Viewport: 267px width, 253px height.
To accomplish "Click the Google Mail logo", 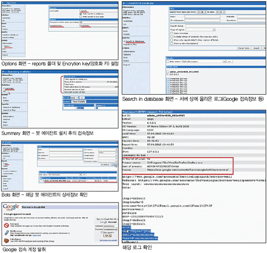I will tap(11, 207).
